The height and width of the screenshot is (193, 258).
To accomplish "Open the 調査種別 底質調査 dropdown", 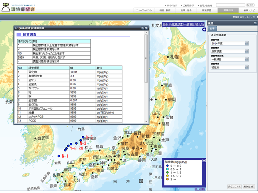I will (x=247, y=51).
